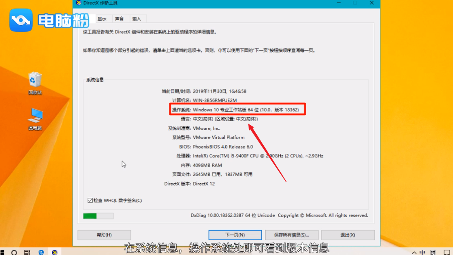Show hidden tray icons chevron
Screen dimensions: 453x255
414,253
